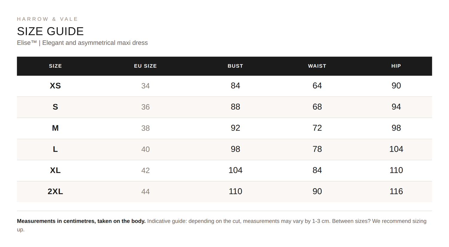
Task: Click the SIZE GUIDE heading
Action: coord(50,31)
